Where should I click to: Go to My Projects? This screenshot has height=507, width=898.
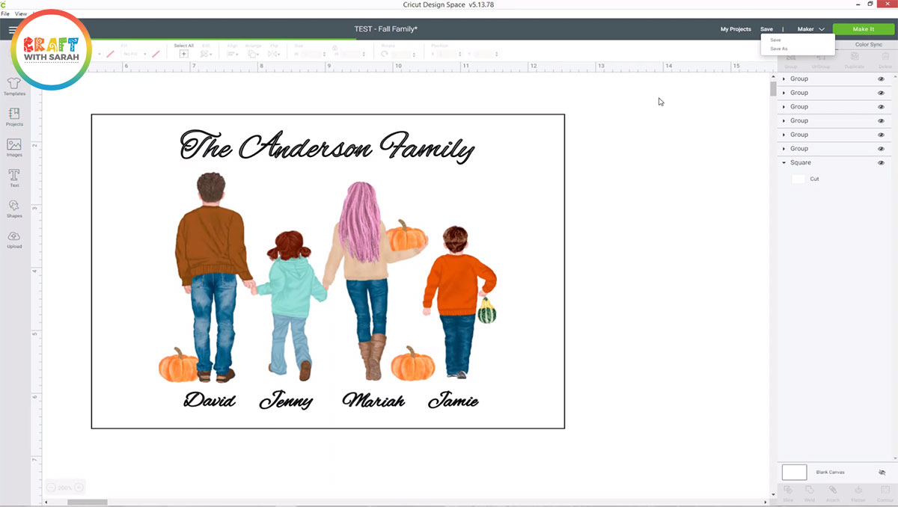point(736,29)
